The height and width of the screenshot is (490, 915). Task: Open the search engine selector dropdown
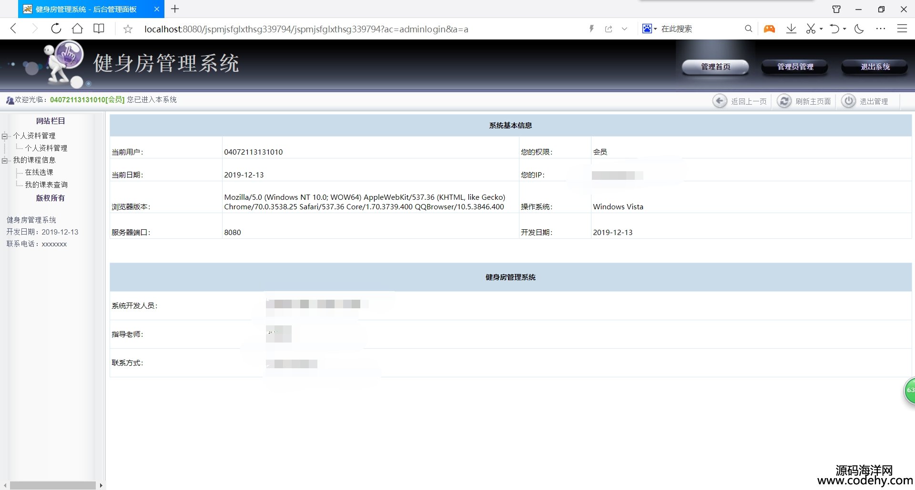649,29
